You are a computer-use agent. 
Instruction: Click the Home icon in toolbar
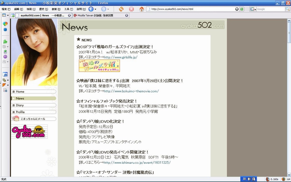click(x=142, y=9)
